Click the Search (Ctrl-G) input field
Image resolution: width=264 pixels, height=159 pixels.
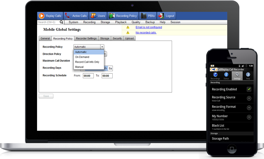pos(49,22)
